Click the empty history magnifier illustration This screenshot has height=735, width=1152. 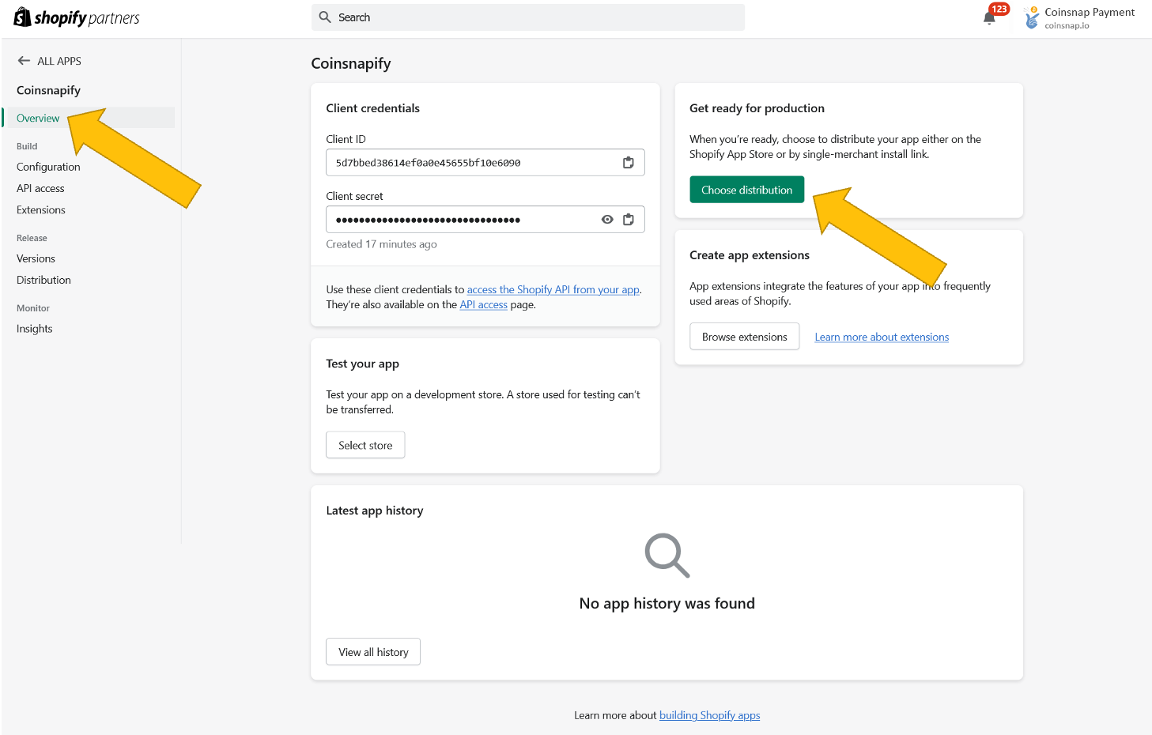coord(667,556)
